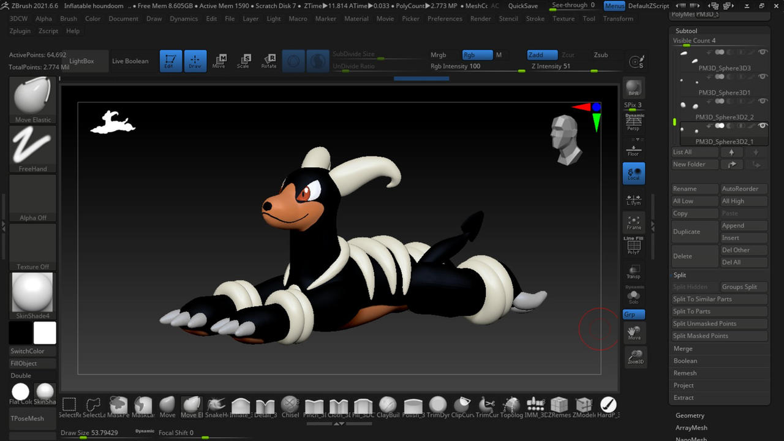The width and height of the screenshot is (784, 441).
Task: Click the Frame view button
Action: (634, 223)
